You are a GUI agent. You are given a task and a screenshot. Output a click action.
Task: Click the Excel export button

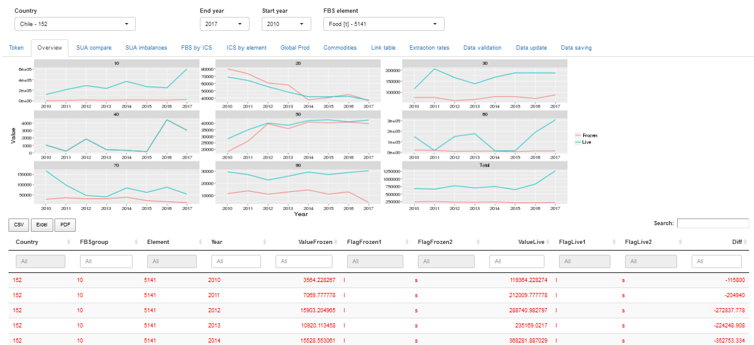point(41,225)
